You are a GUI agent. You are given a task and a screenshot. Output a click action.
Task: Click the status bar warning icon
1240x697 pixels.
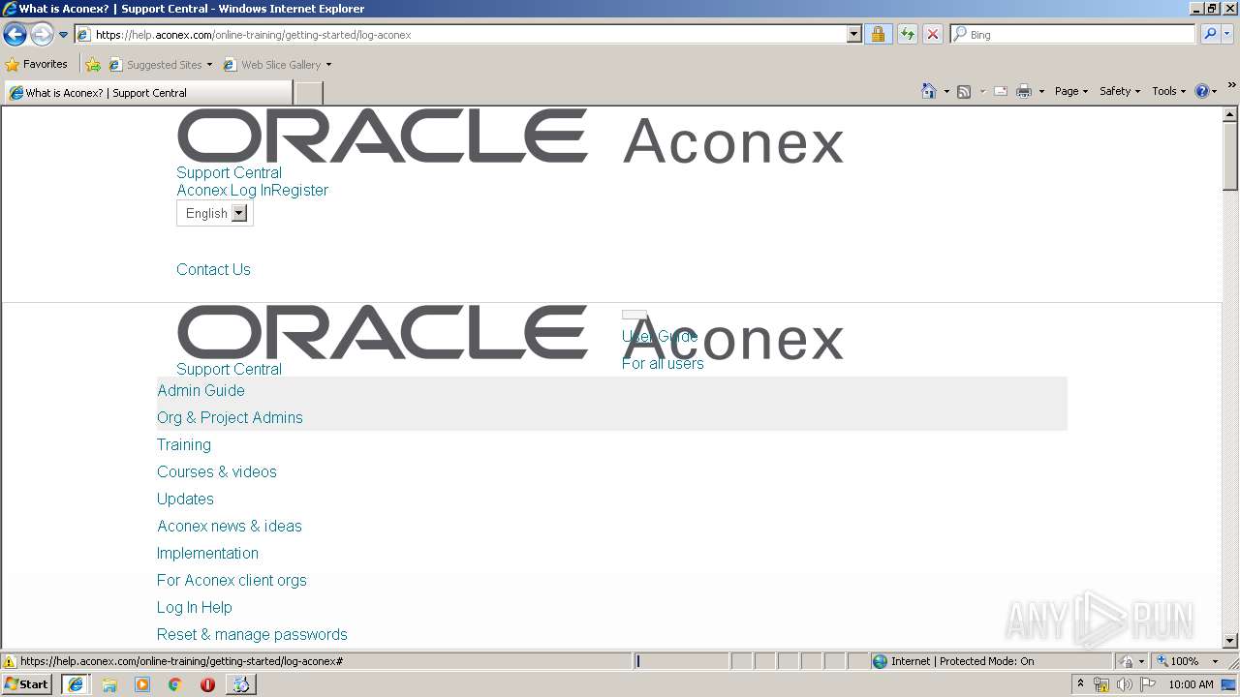pyautogui.click(x=10, y=661)
